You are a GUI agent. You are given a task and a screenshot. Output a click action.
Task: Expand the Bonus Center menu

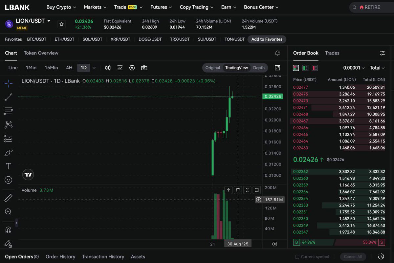[x=261, y=7]
